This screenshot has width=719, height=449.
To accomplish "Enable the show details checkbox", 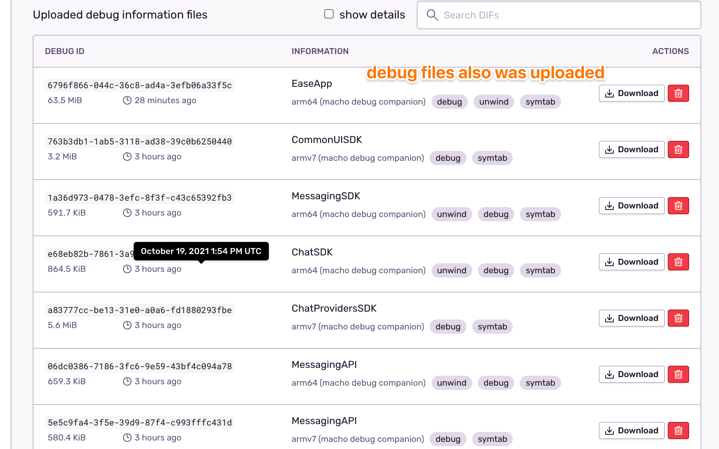I will 329,14.
